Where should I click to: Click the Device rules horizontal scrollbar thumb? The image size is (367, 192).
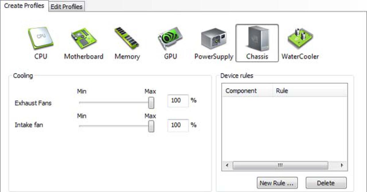[280, 165]
